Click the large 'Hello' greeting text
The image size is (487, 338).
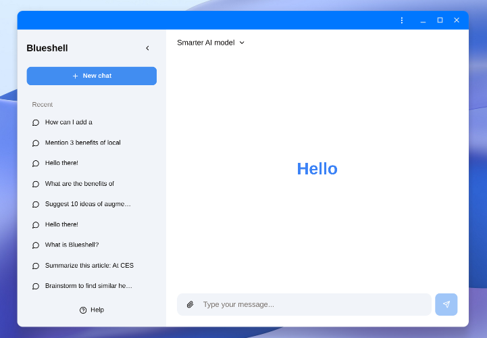pos(317,169)
